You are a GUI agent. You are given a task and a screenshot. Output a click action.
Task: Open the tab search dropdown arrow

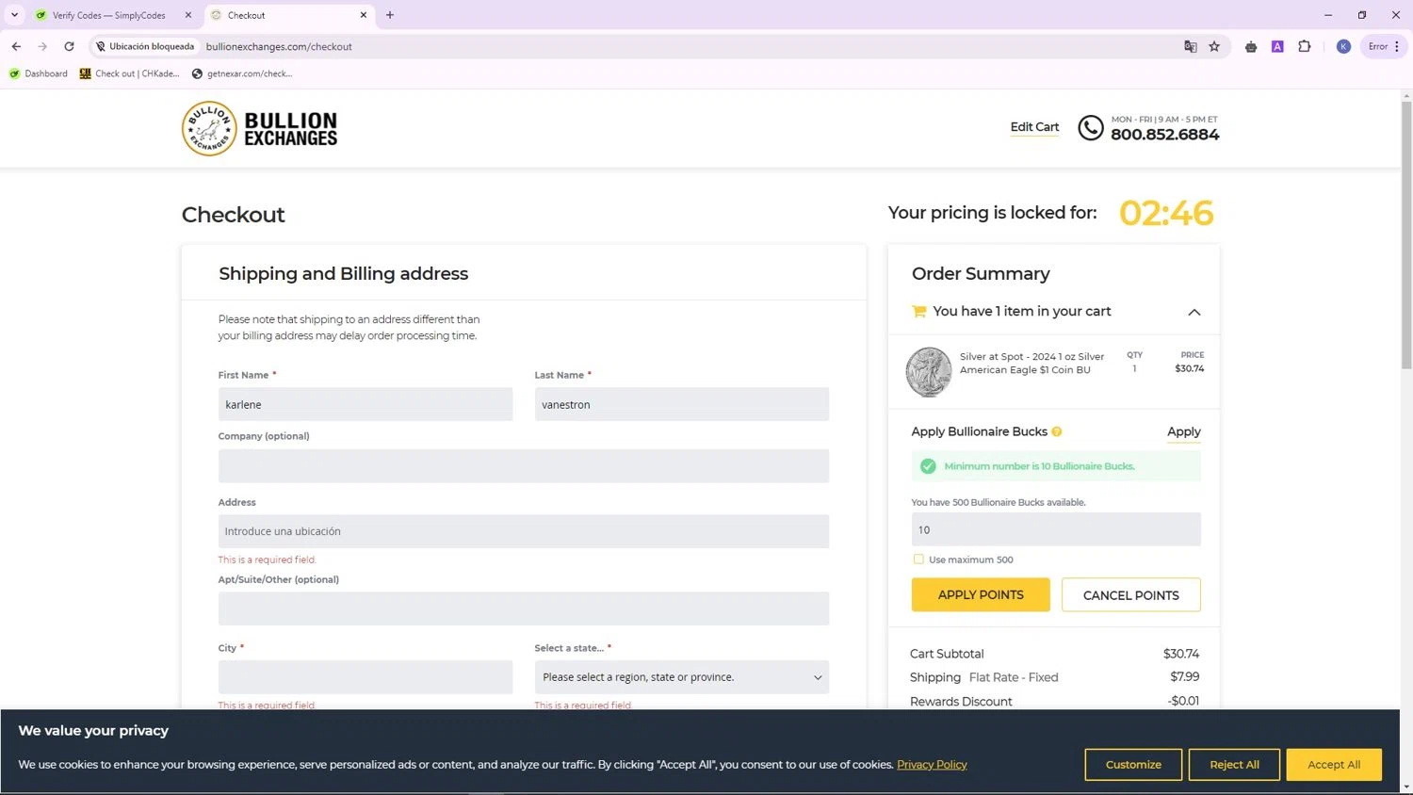coord(14,15)
